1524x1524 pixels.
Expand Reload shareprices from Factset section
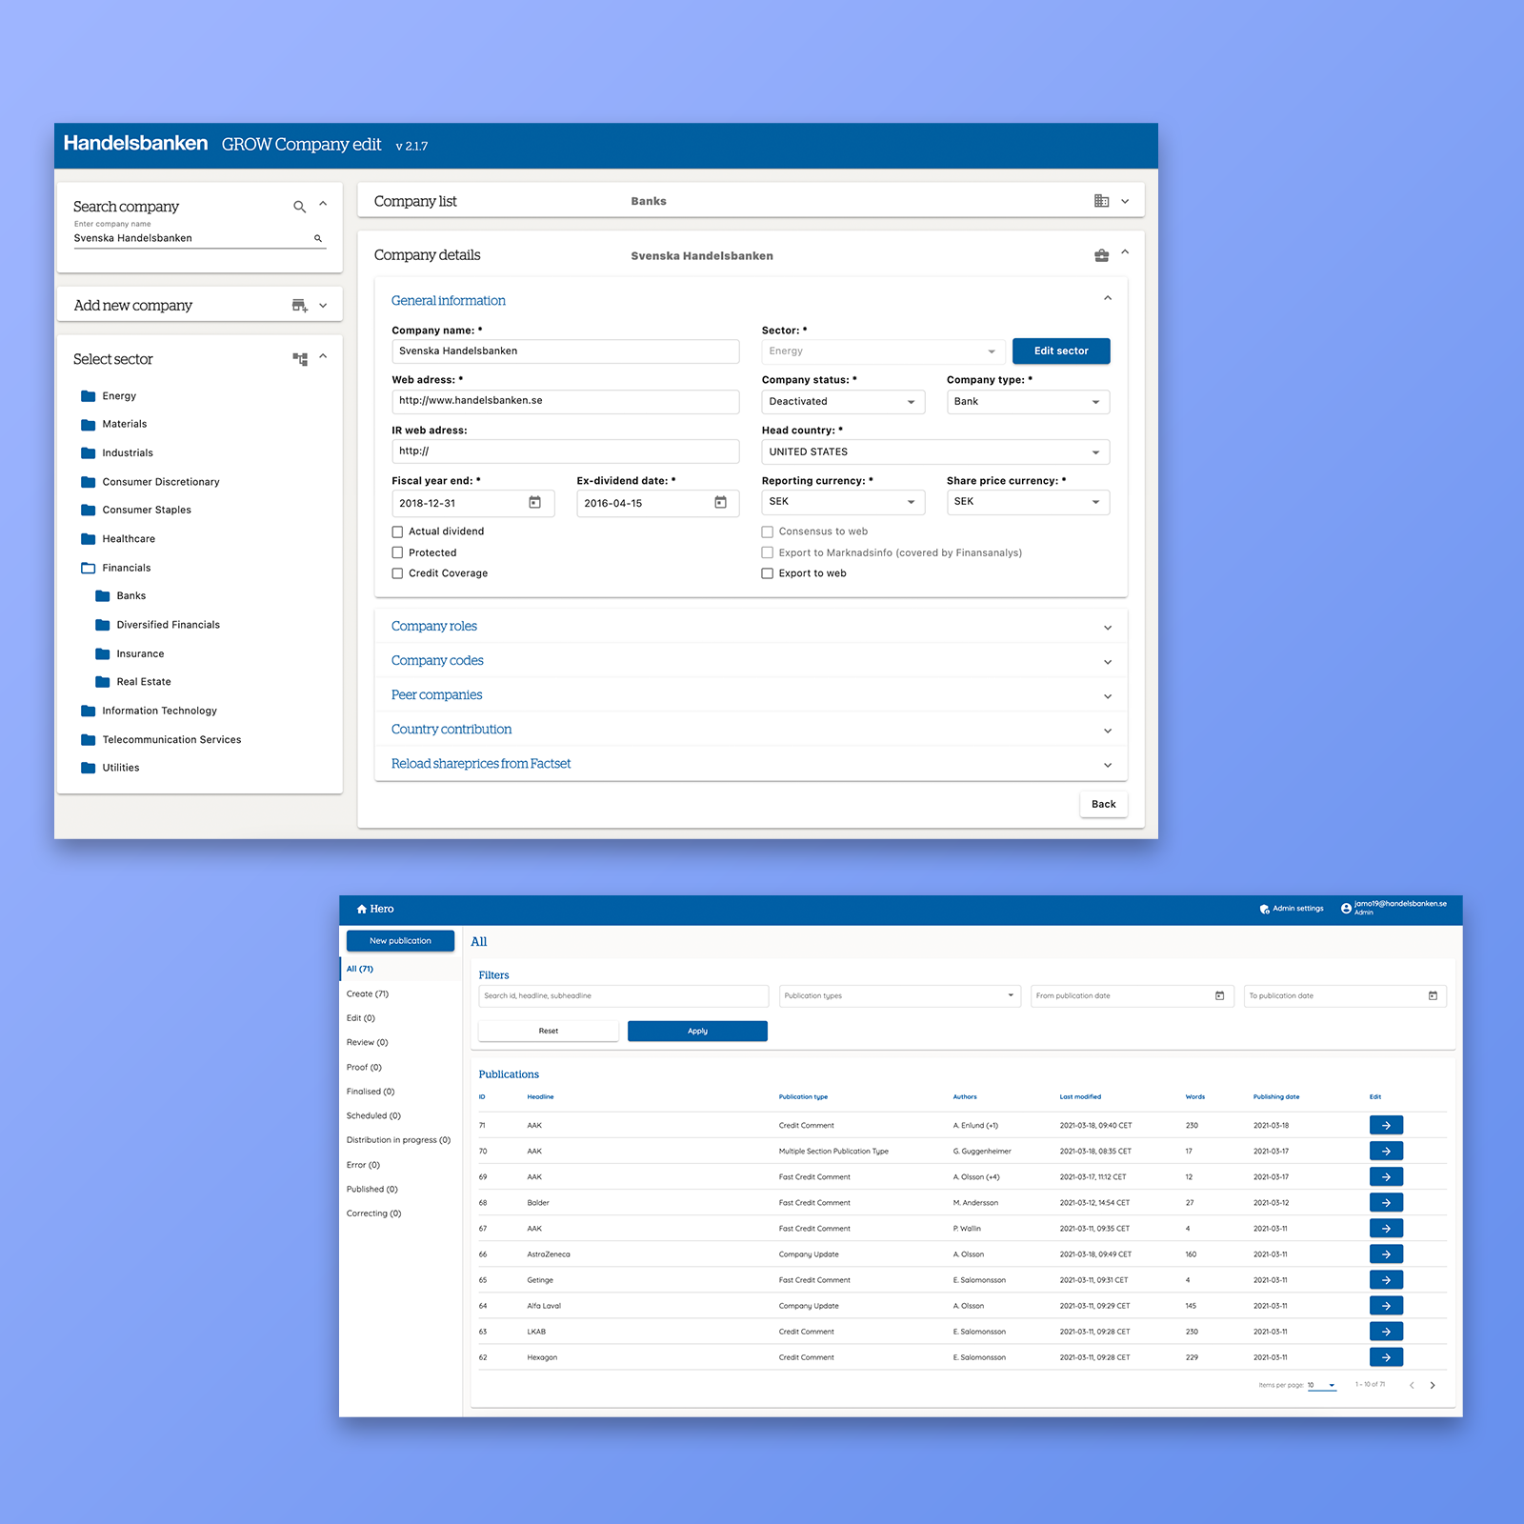coord(751,764)
